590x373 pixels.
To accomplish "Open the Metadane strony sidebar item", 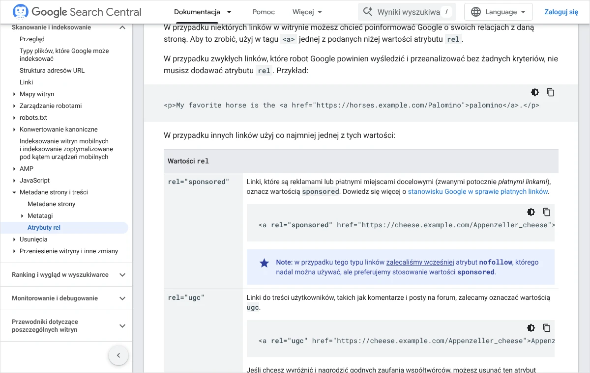I will (x=52, y=204).
